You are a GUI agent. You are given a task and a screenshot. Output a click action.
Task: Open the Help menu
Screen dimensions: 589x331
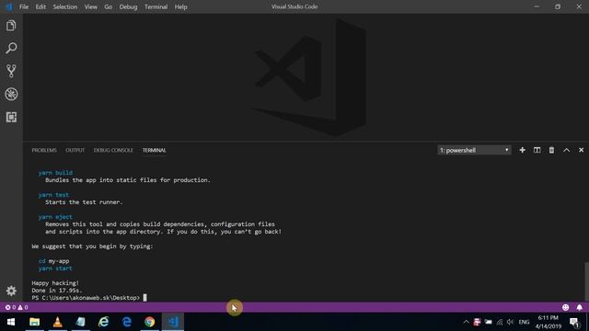pos(180,6)
